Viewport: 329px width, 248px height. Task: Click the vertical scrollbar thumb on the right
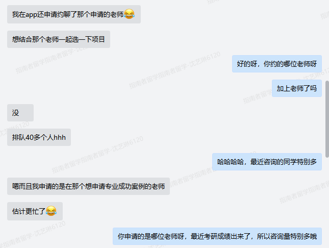(327, 119)
